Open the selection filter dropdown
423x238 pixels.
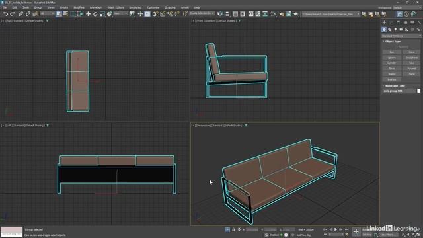click(47, 13)
